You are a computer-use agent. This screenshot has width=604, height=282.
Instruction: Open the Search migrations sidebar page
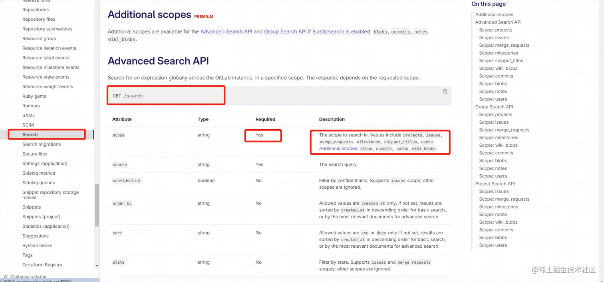pyautogui.click(x=42, y=144)
